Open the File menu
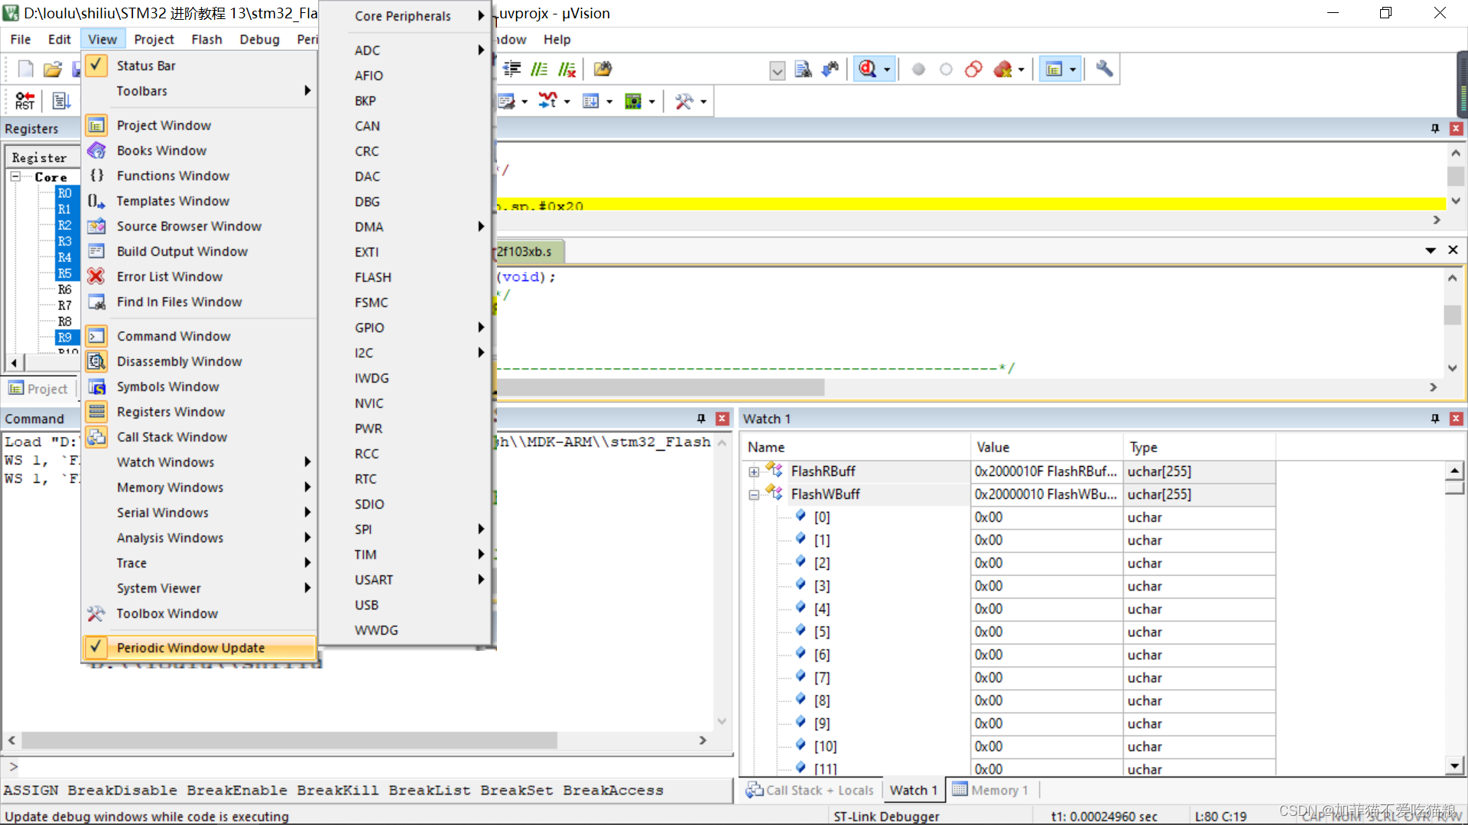 pyautogui.click(x=21, y=39)
